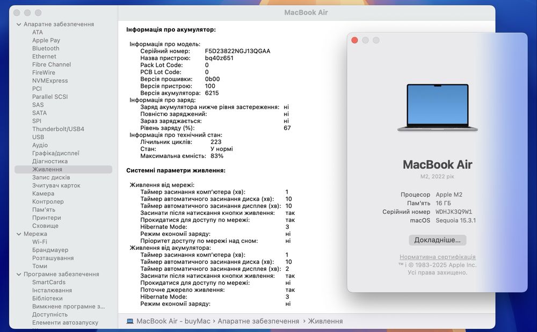Click Інформація про акумулятор heading
The image size is (537, 332).
(x=171, y=30)
